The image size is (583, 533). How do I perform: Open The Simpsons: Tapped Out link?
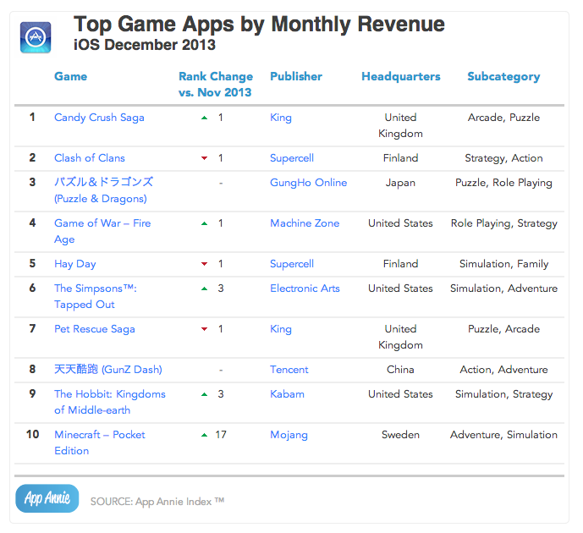(96, 296)
